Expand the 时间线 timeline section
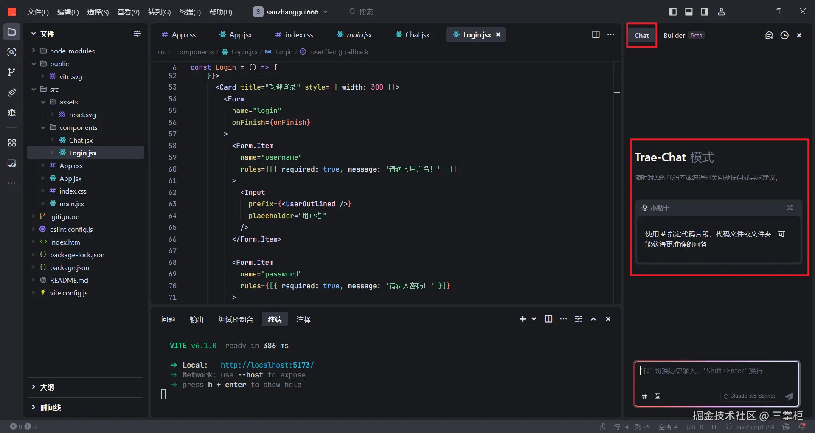This screenshot has height=433, width=815. (x=34, y=407)
